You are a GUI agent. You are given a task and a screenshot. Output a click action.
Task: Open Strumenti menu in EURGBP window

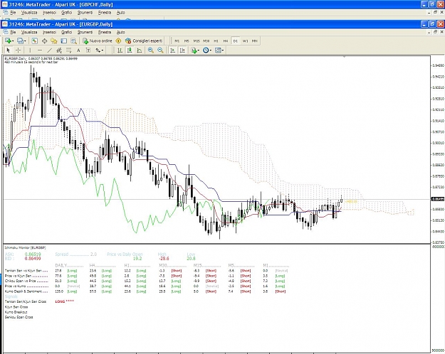coord(85,32)
